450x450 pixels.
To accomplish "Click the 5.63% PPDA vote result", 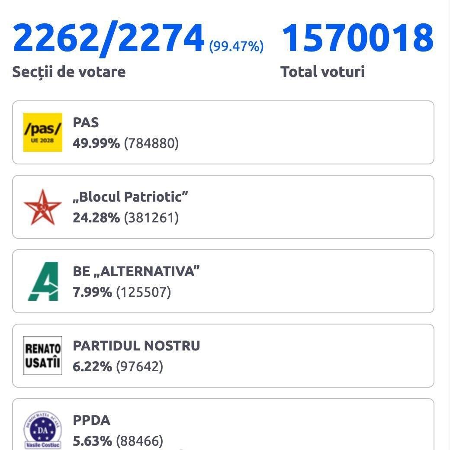I will 93,441.
